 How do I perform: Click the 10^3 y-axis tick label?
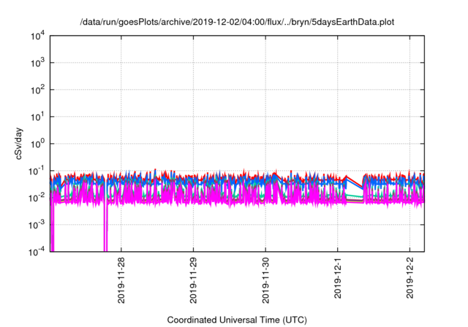[x=38, y=63]
